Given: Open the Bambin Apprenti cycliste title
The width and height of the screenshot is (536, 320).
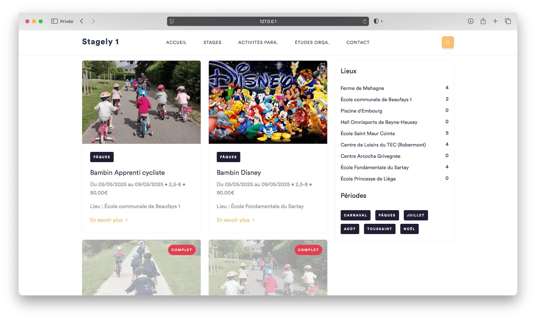Looking at the screenshot, I should coord(127,172).
